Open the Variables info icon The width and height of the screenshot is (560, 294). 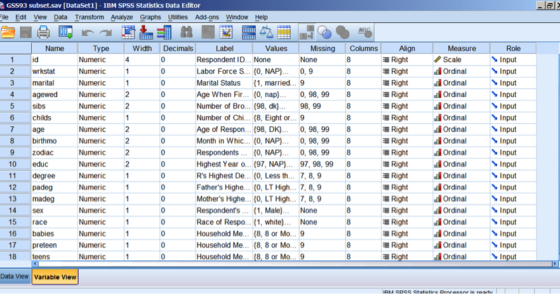click(164, 32)
